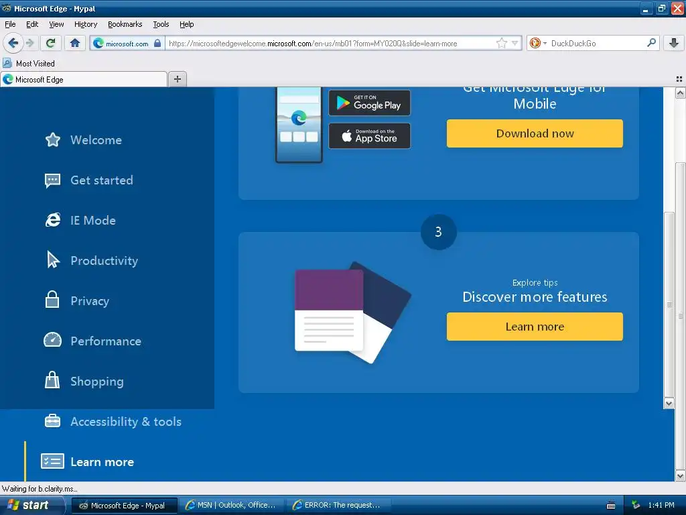Open the Edit menu

[32, 24]
